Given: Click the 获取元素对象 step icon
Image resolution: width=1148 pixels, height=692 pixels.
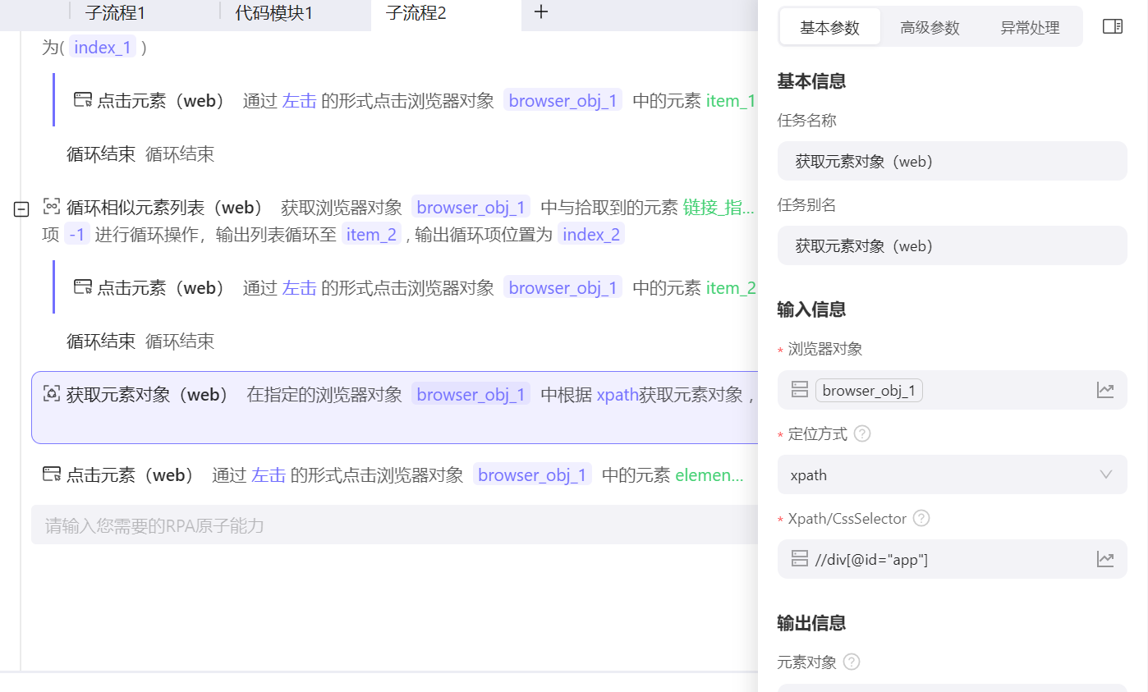Looking at the screenshot, I should (x=52, y=394).
